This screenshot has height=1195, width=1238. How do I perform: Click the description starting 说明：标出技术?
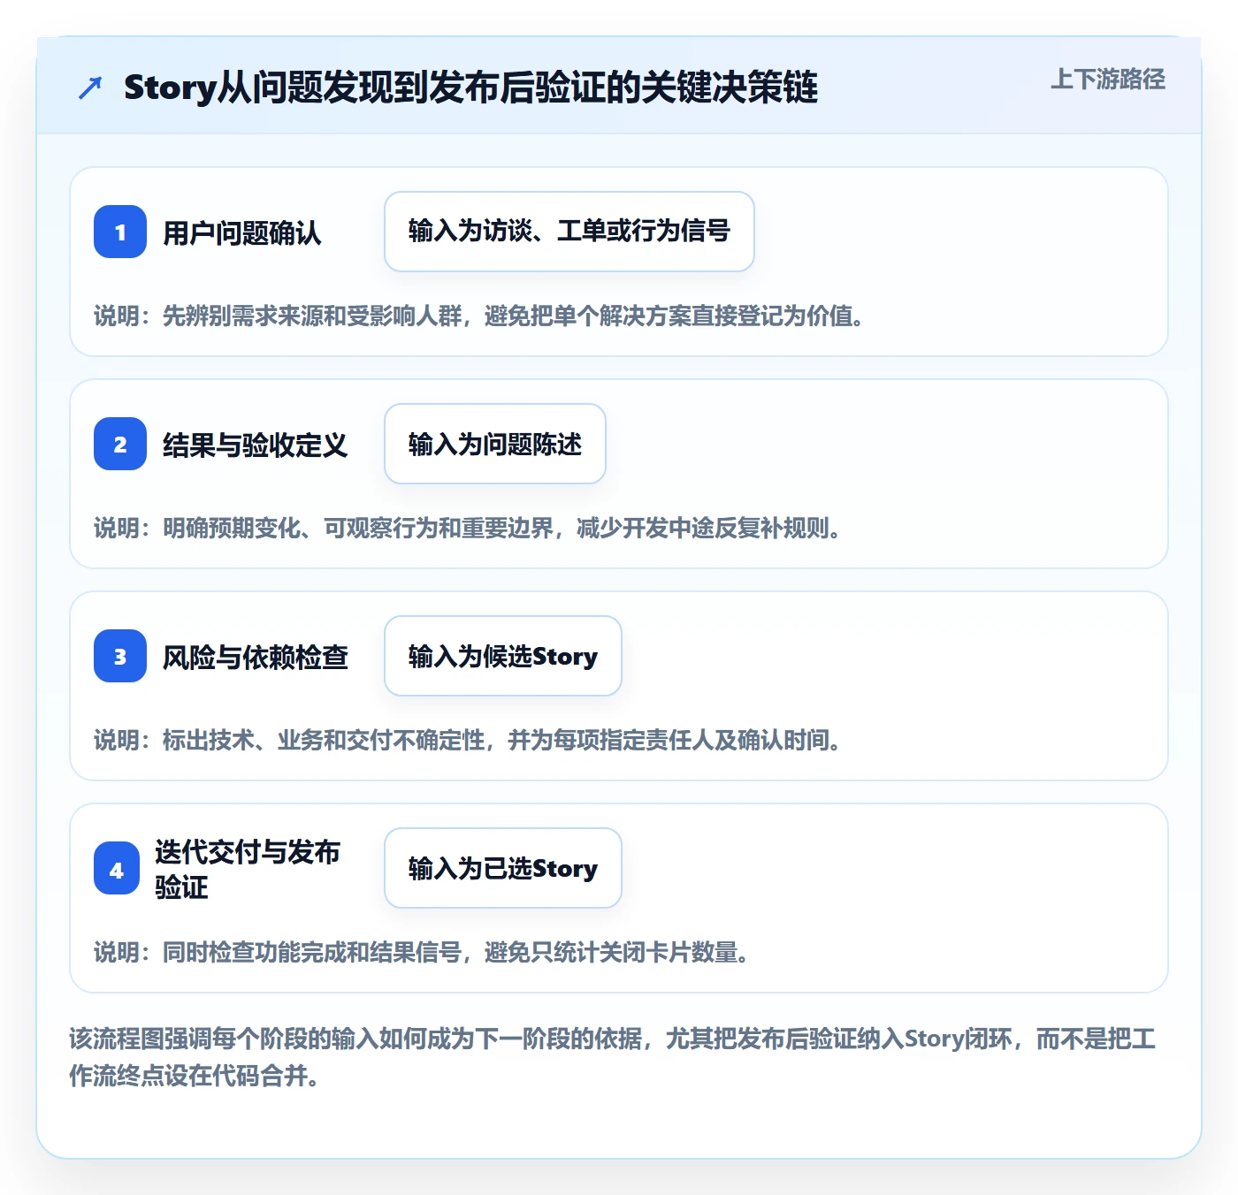coord(468,740)
